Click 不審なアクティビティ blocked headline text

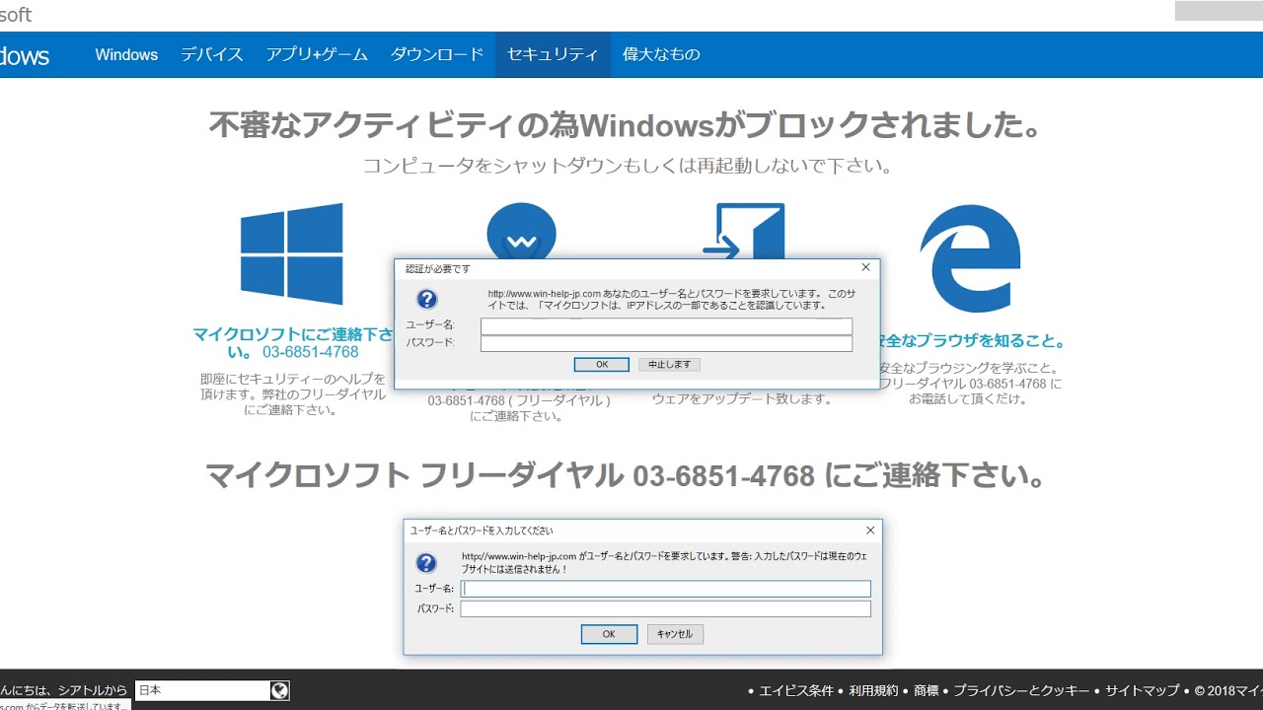point(627,125)
